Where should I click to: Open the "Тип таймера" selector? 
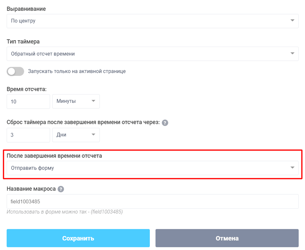(152, 53)
